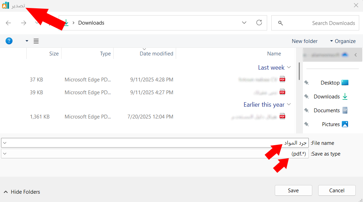The image size is (363, 202).
Task: Collapse the Last week group
Action: [289, 68]
